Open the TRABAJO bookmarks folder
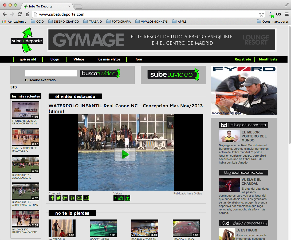This screenshot has height=240, width=291. click(x=93, y=22)
